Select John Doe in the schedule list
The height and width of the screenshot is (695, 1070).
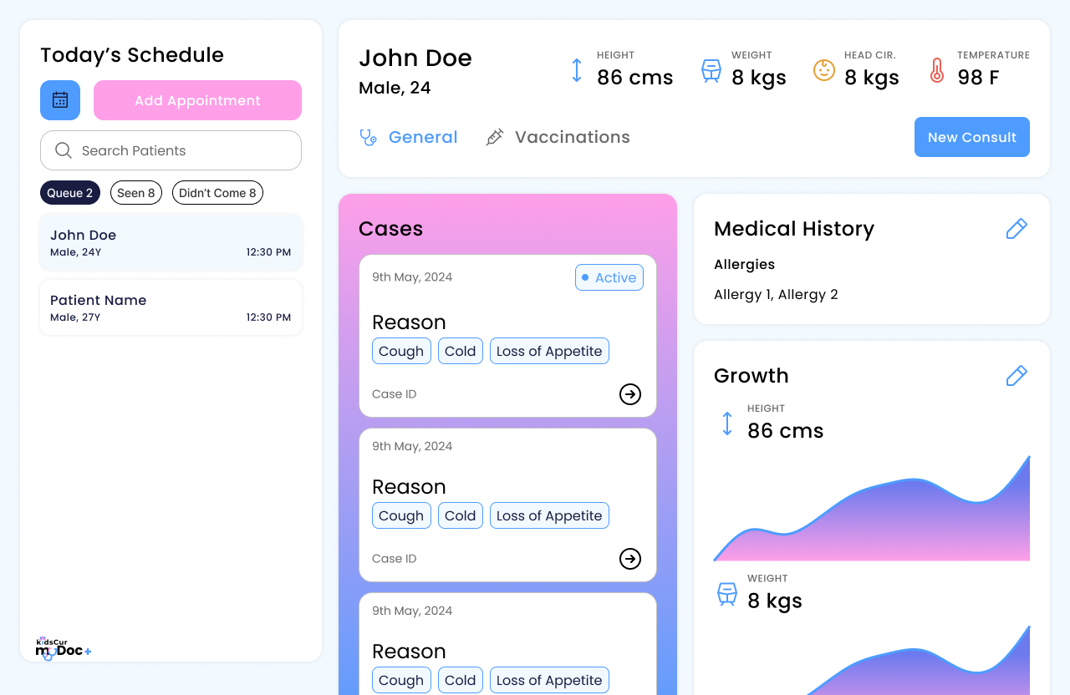[171, 242]
